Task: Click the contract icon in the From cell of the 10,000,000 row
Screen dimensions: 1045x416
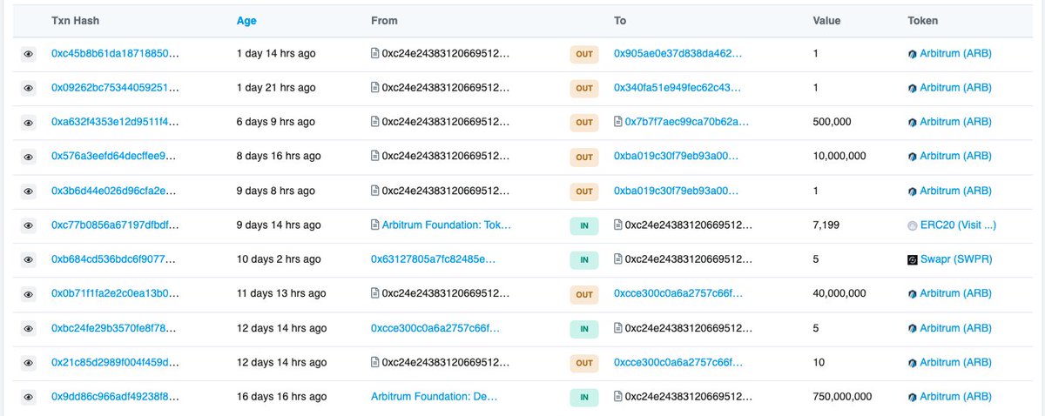Action: (x=375, y=156)
